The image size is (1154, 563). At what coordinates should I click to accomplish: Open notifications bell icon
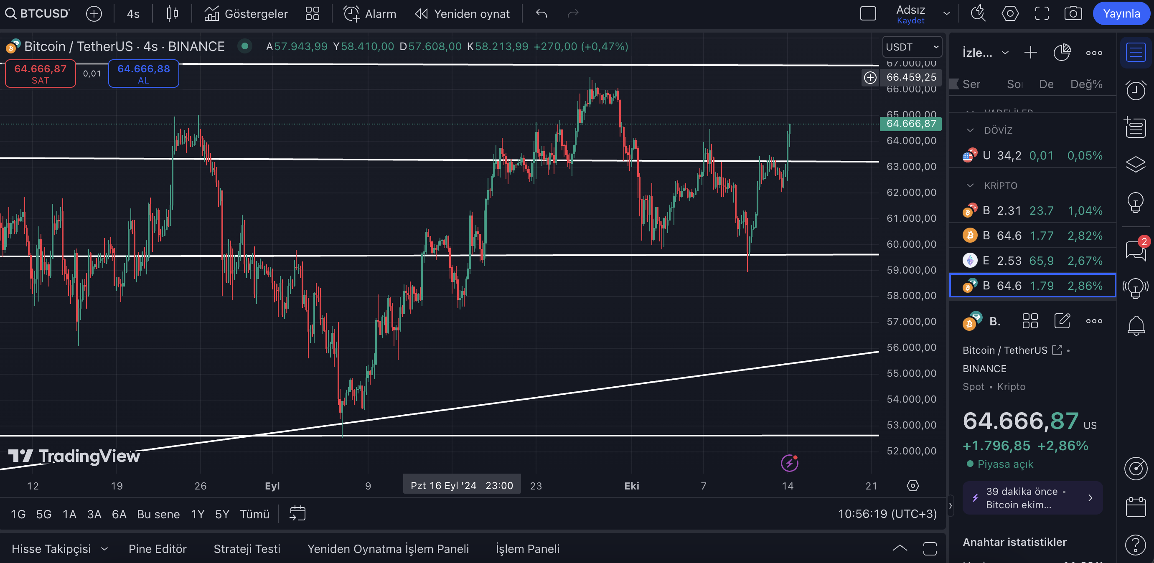click(1136, 326)
